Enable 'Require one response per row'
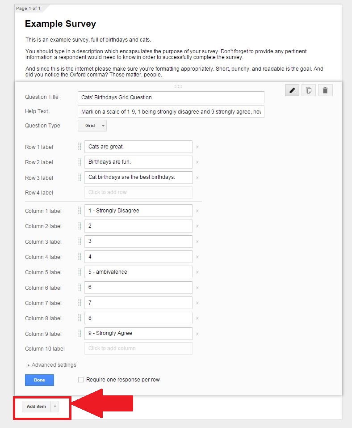The image size is (352, 428). (80, 380)
